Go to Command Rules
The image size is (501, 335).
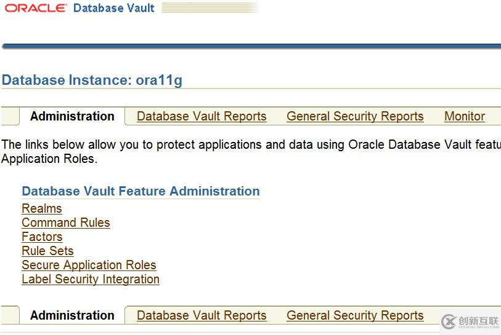click(66, 223)
